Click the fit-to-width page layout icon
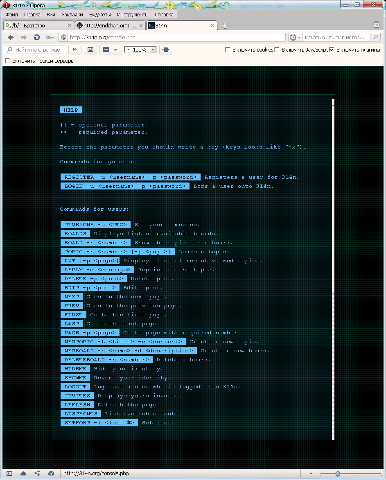 point(106,50)
